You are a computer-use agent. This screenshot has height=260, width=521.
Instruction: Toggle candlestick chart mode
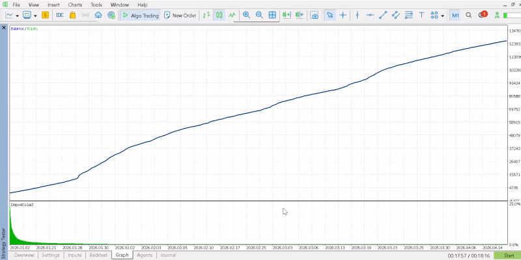(219, 15)
